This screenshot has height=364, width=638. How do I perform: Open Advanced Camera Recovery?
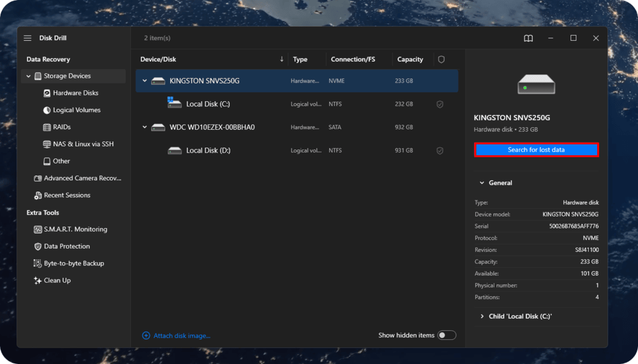coord(82,178)
